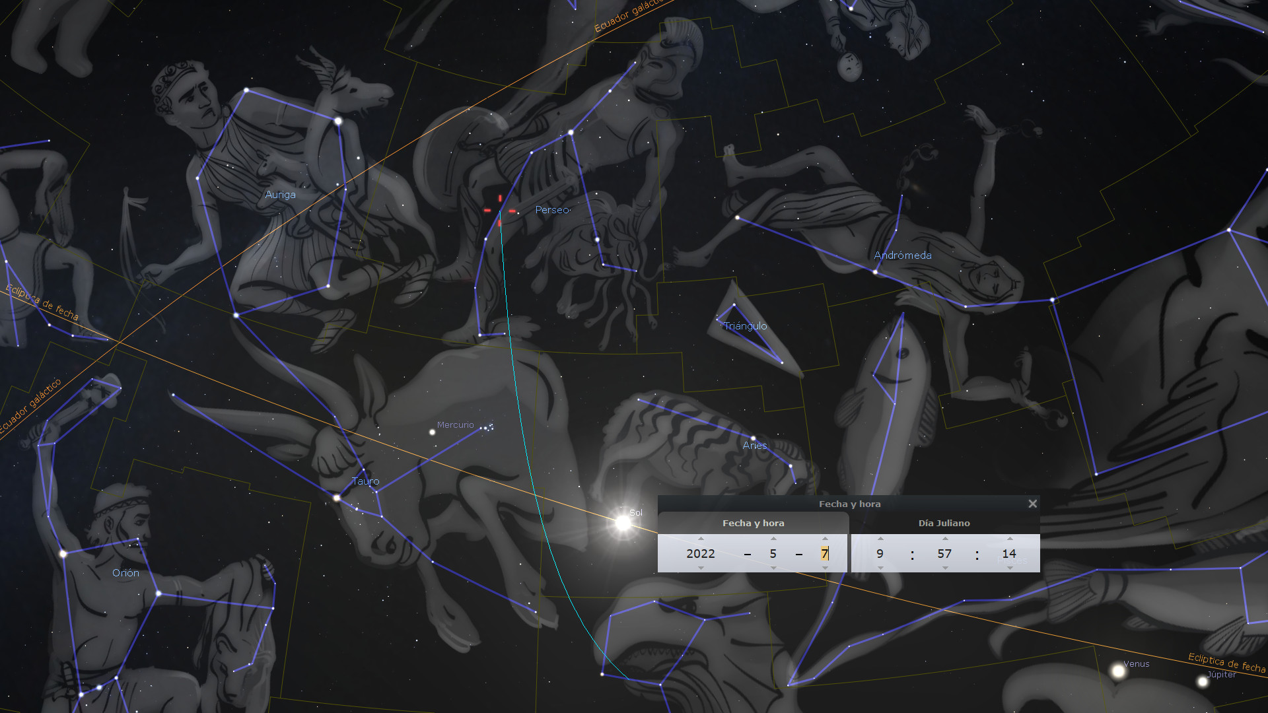Decrease the hour with the down arrow
The height and width of the screenshot is (713, 1268).
pyautogui.click(x=880, y=568)
